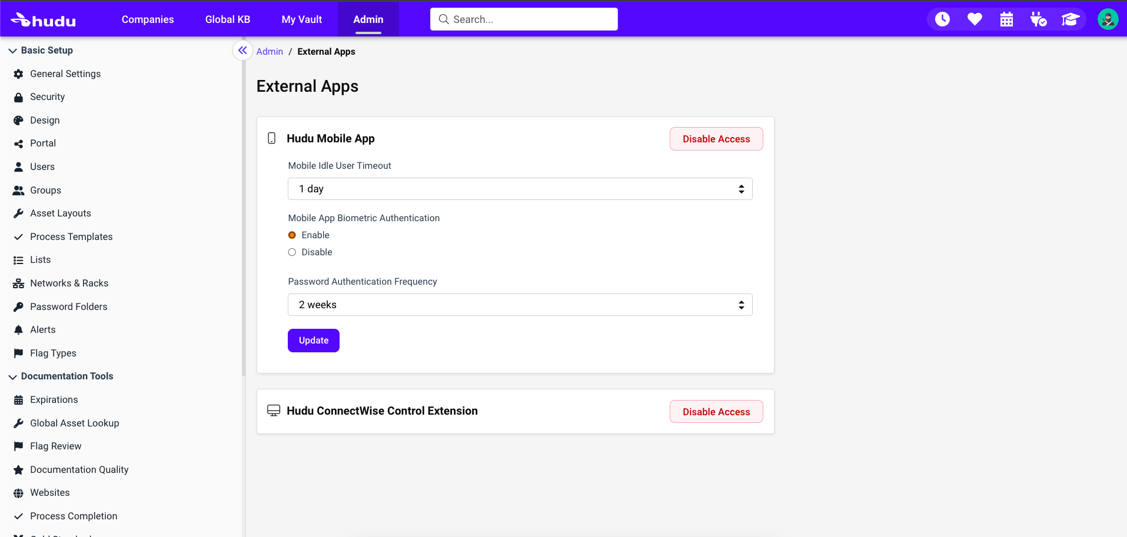Open integrations via the plug icon
Screen dimensions: 1127x537
click(1039, 19)
